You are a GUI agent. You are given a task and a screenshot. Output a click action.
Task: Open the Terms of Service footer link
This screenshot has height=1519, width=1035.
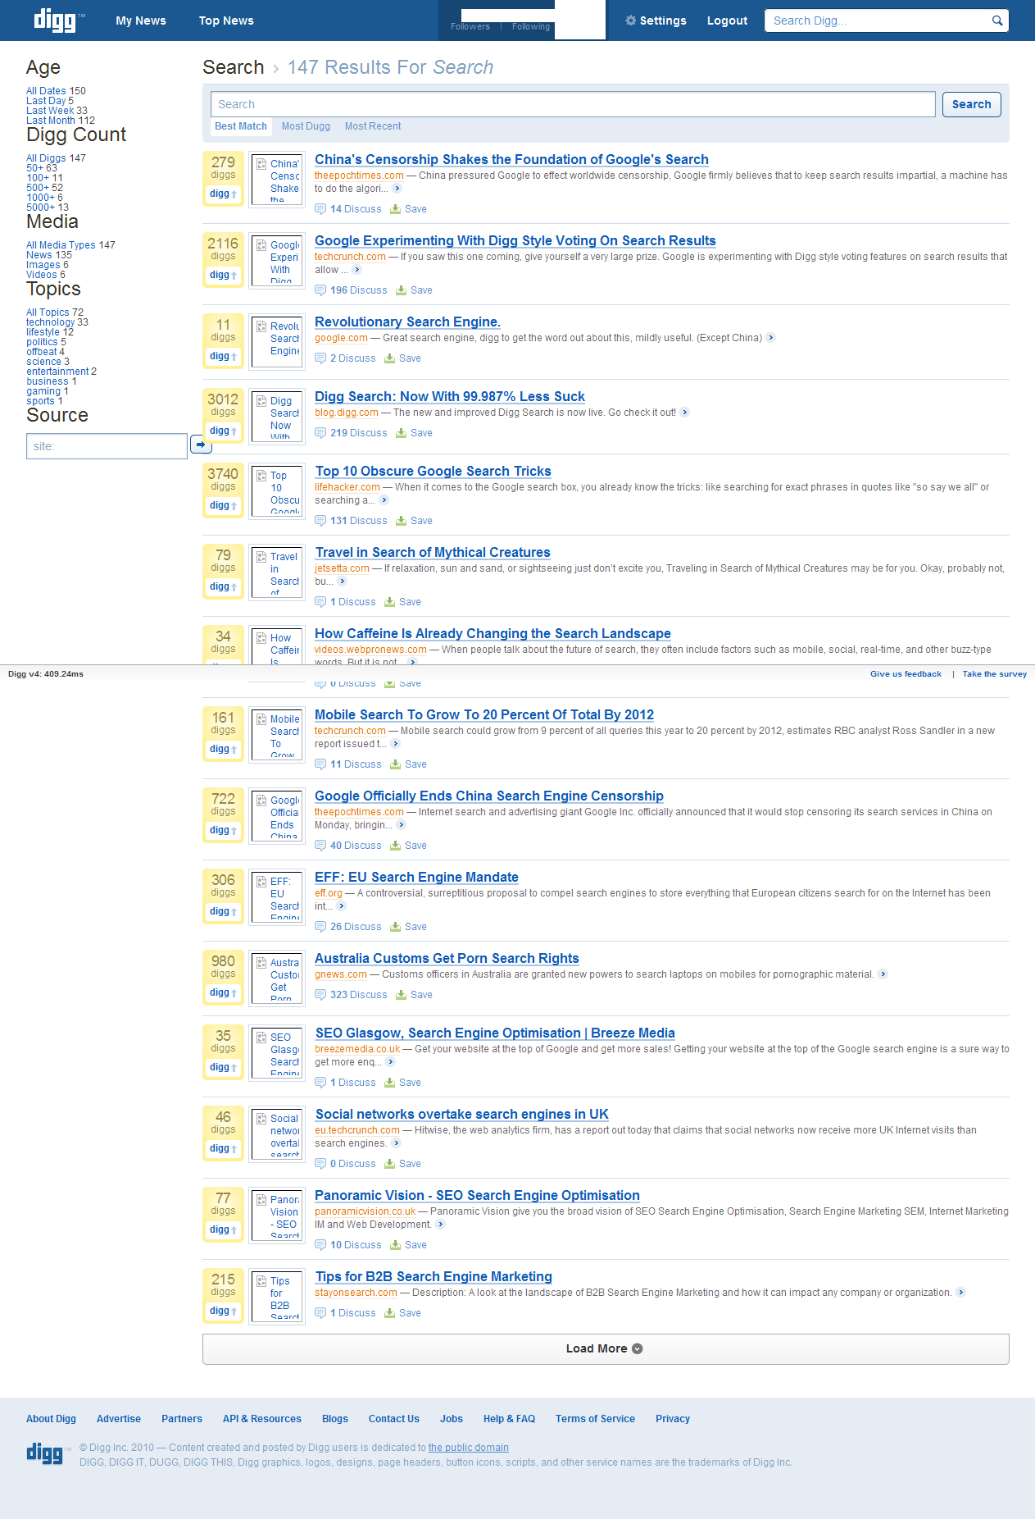(x=595, y=1419)
